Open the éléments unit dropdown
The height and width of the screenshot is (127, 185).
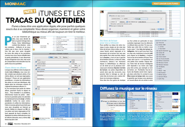(124, 22)
